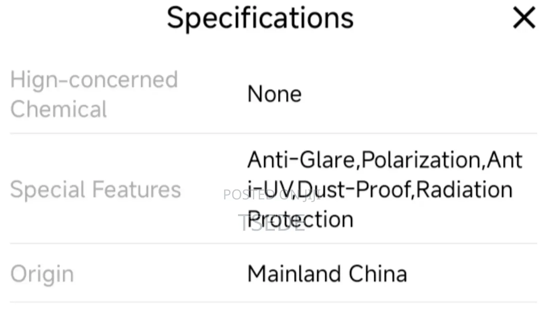
Task: Click the word Radiation in features
Action: 464,190
